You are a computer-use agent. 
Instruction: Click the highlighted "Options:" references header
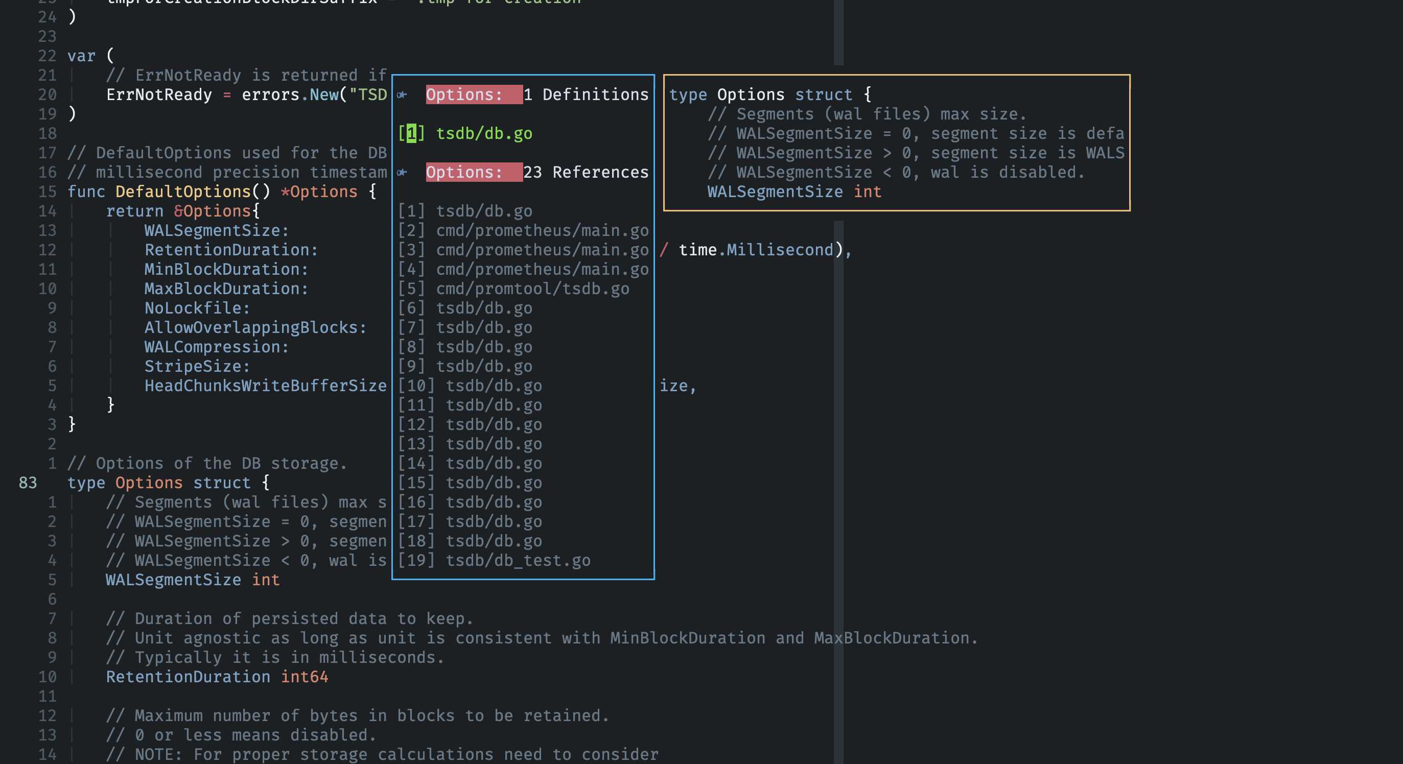[x=473, y=172]
